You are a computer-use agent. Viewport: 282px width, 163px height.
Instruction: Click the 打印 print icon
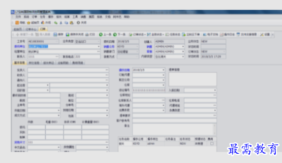(87, 34)
